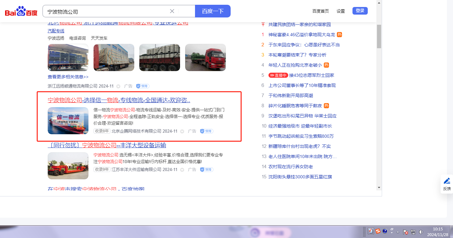Viewport: 453px width, 238px height.
Task: Open hot search 汉堡吃出形似尾巴异物
Action: [x=303, y=116]
